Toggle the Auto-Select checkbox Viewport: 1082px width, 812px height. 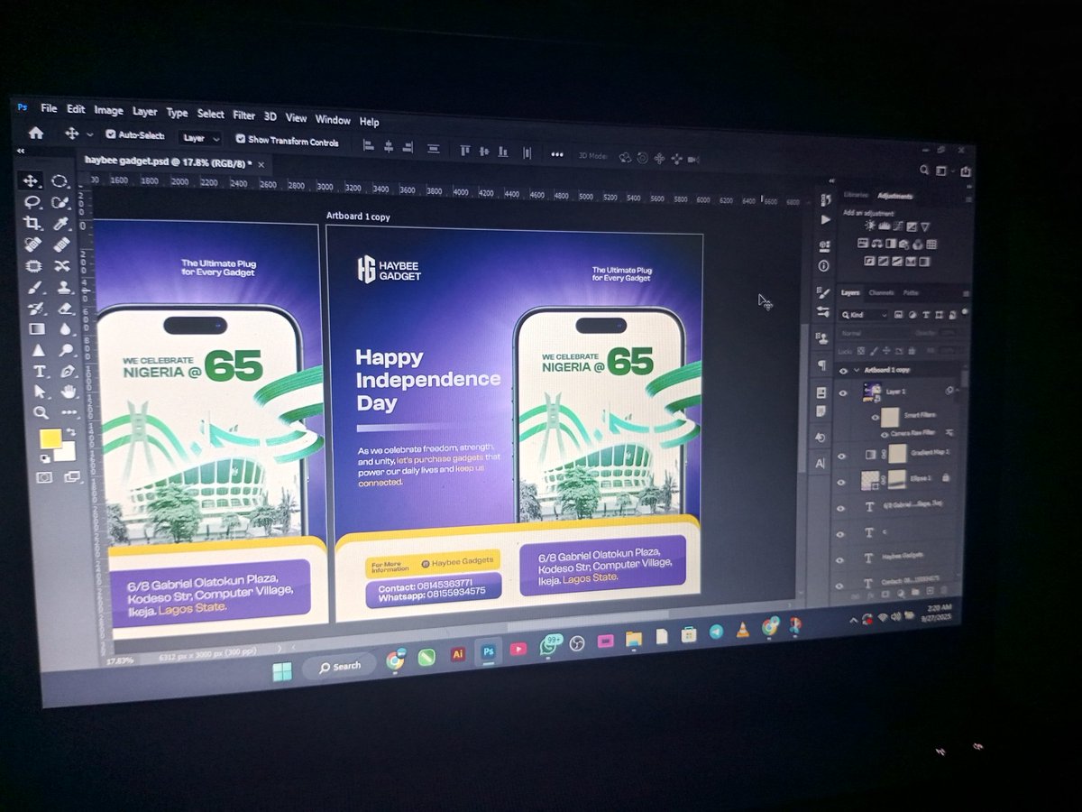(x=111, y=134)
